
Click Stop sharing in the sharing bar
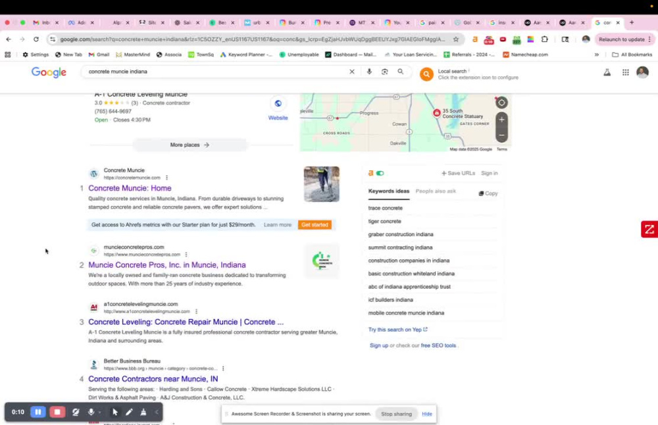(396, 414)
